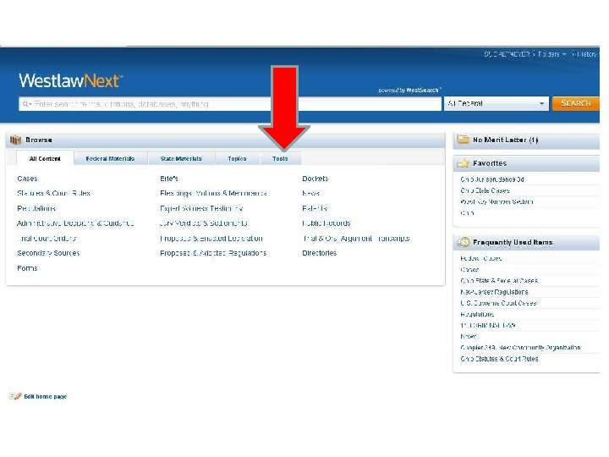
Task: Open Trial Court Orders
Action: pyautogui.click(x=47, y=238)
